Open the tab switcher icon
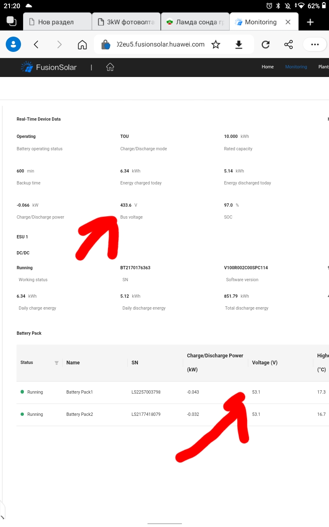The image size is (329, 527). (x=11, y=21)
